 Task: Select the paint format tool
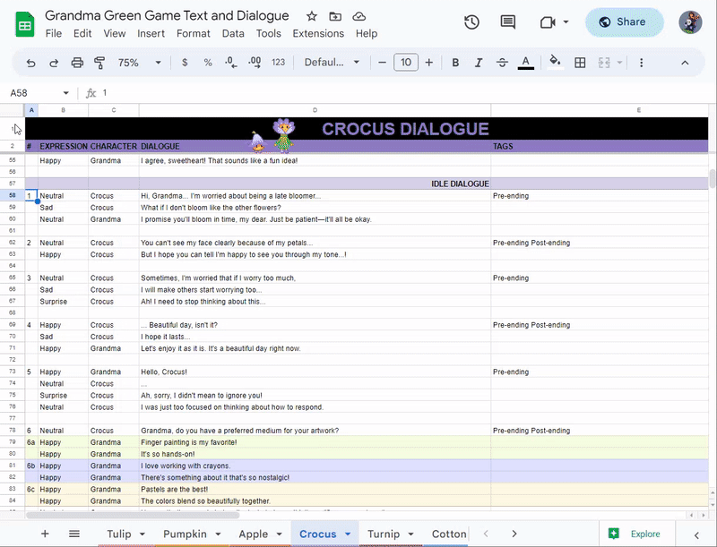pyautogui.click(x=99, y=63)
